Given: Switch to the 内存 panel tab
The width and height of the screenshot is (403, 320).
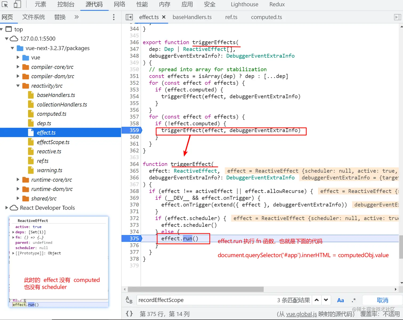Looking at the screenshot, I should [x=165, y=4].
